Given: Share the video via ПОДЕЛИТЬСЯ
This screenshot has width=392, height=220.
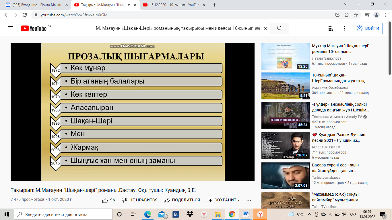Looking at the screenshot, I should click(x=182, y=200).
